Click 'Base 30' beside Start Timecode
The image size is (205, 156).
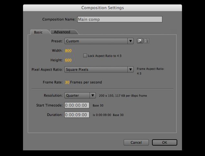point(98,106)
